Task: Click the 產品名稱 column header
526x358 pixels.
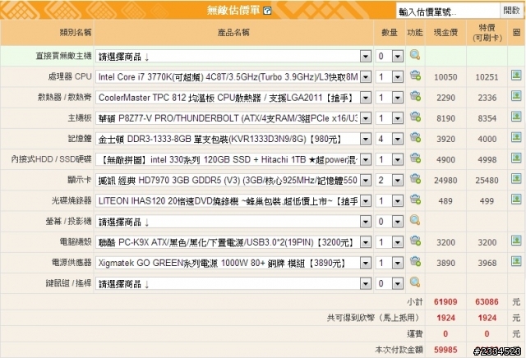Action: click(x=233, y=33)
